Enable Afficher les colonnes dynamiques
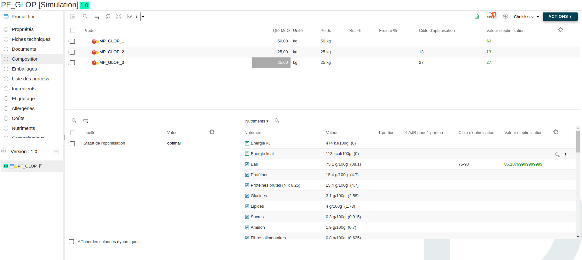The height and width of the screenshot is (260, 582). [72, 241]
